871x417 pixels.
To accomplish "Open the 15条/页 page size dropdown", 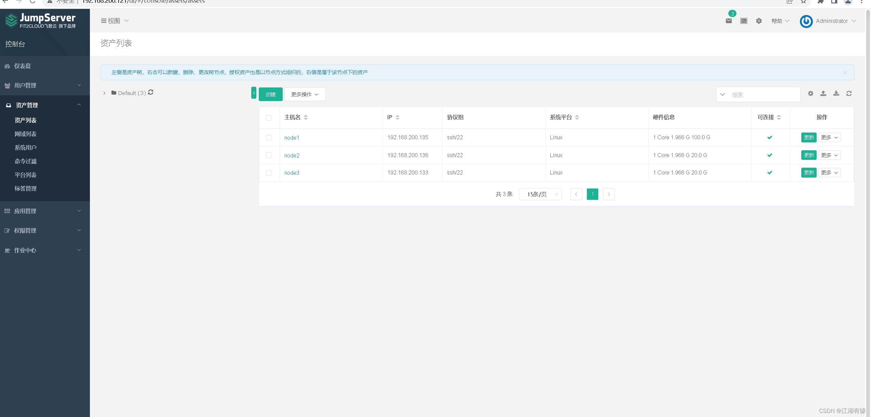I will (540, 194).
